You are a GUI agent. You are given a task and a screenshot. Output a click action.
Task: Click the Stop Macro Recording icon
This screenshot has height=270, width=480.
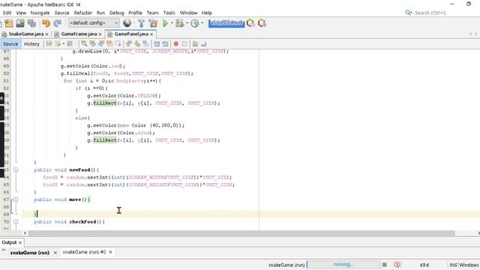point(184,44)
